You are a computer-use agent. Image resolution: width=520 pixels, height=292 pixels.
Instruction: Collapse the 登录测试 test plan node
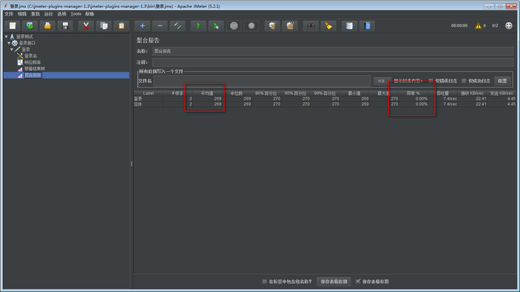pyautogui.click(x=6, y=37)
